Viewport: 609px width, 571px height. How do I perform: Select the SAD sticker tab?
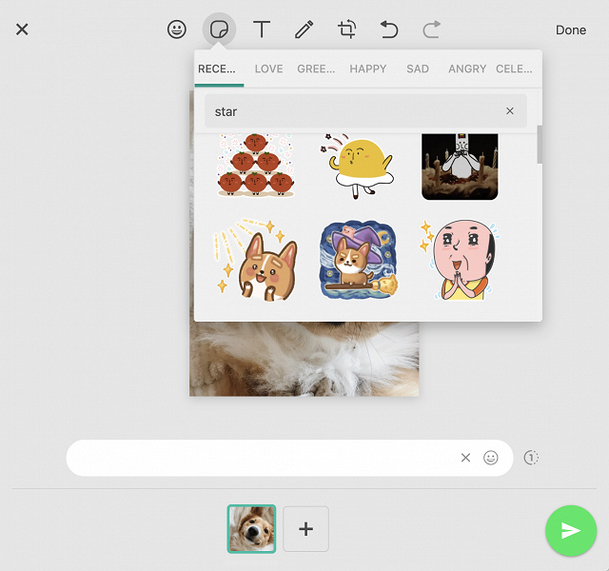pos(417,69)
